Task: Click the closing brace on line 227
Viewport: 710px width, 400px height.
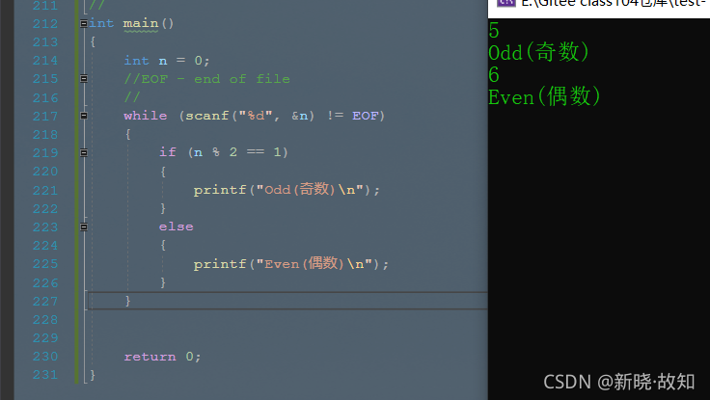Action: point(127,301)
